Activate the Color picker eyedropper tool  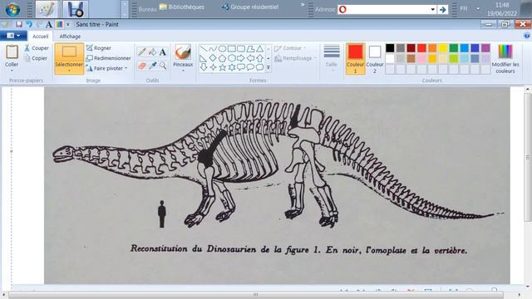[x=152, y=66]
